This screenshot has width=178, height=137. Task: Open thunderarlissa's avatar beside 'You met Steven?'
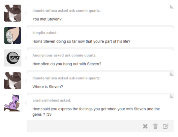13,13
